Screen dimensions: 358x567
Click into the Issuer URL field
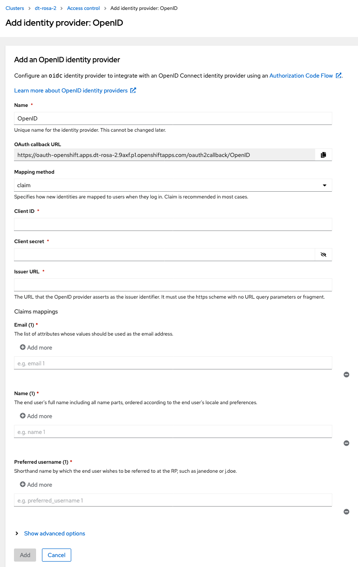point(173,285)
